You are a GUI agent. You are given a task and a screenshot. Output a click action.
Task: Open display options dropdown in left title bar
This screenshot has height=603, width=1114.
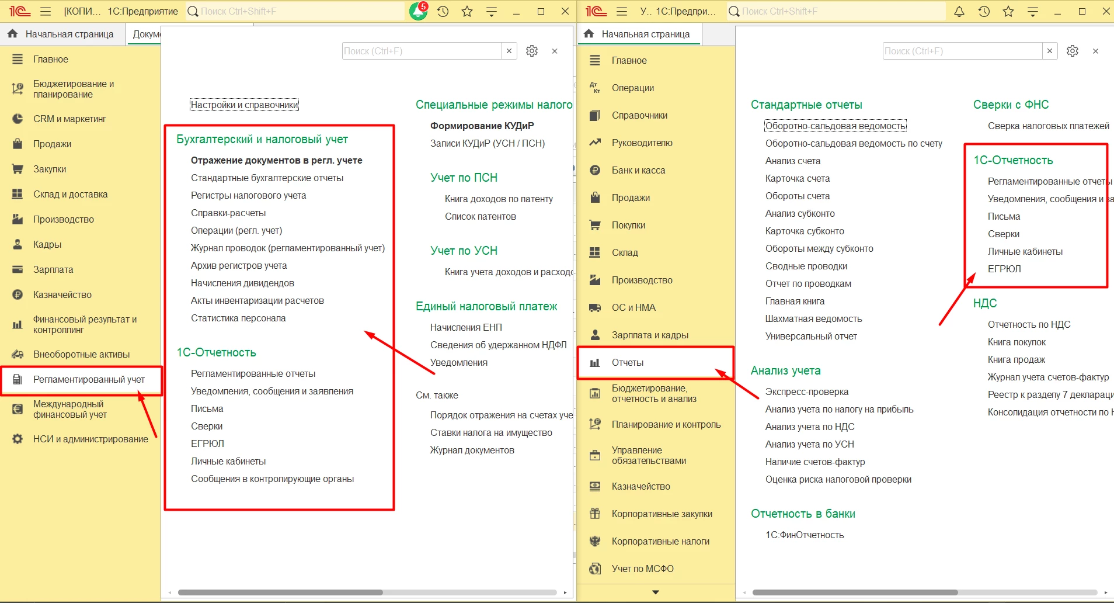coord(492,11)
